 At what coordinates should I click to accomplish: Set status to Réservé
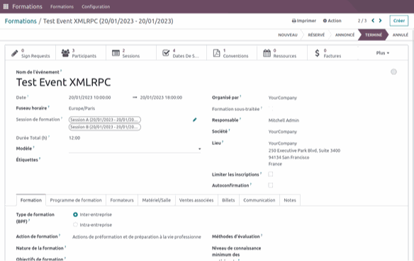point(316,35)
